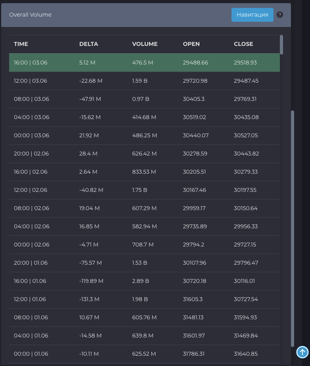The image size is (310, 366).
Task: Sort the table by TIME column
Action: 21,44
